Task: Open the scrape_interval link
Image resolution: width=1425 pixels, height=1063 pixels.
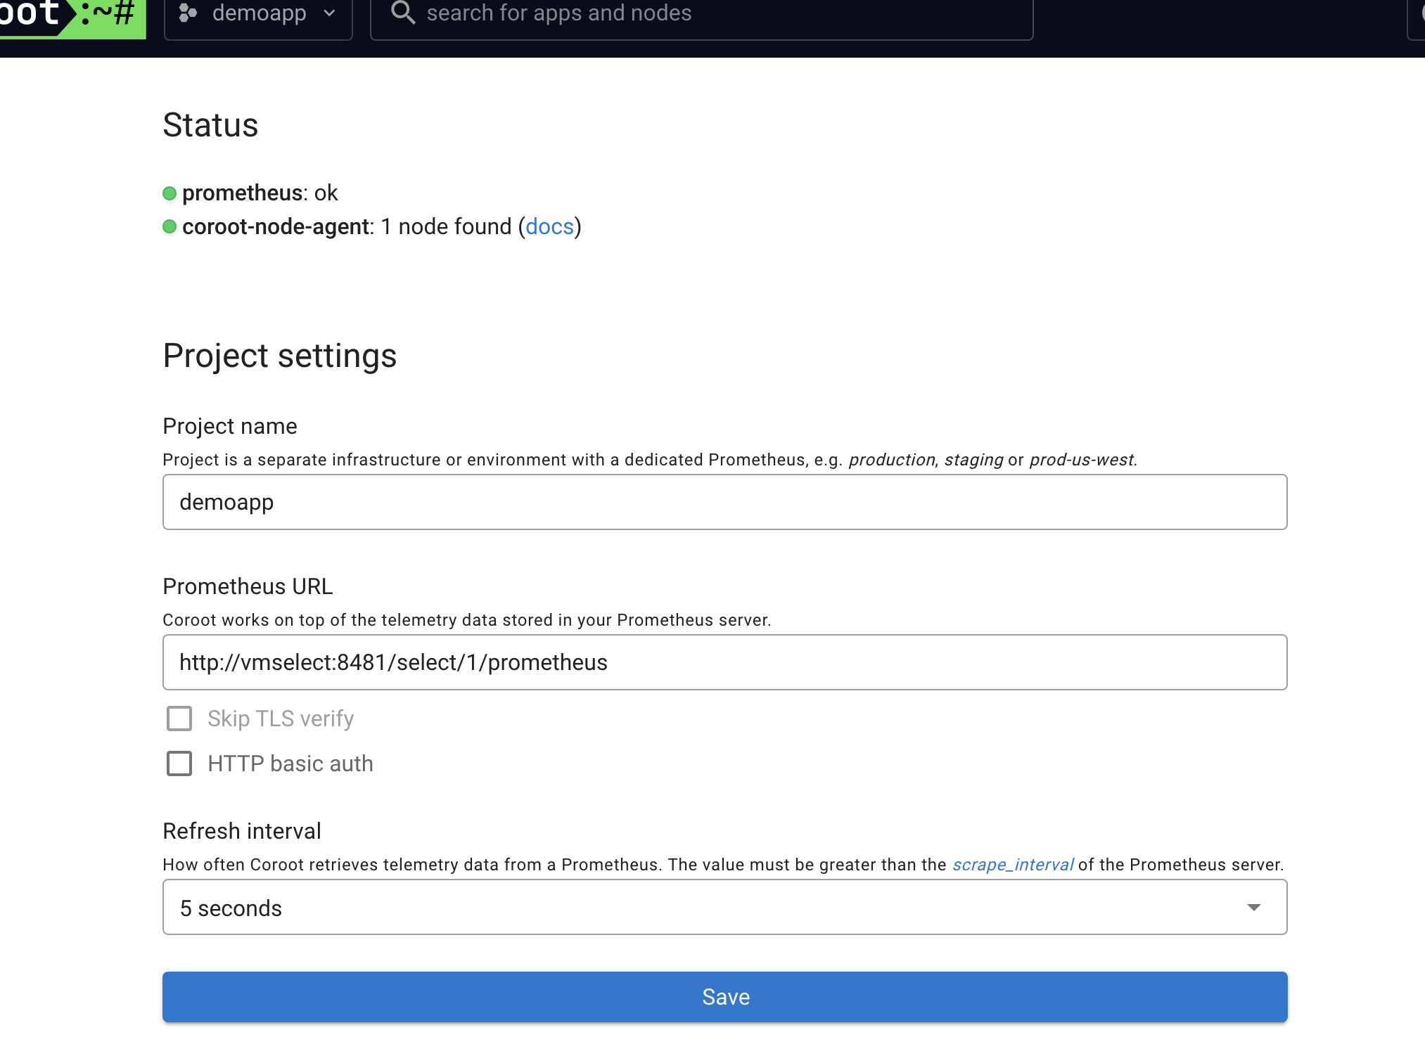Action: (1013, 865)
